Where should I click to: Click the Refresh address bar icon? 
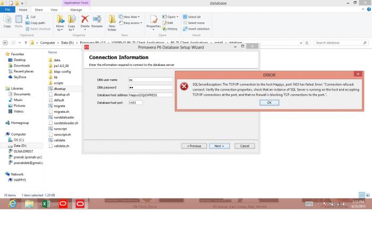pyautogui.click(x=307, y=43)
